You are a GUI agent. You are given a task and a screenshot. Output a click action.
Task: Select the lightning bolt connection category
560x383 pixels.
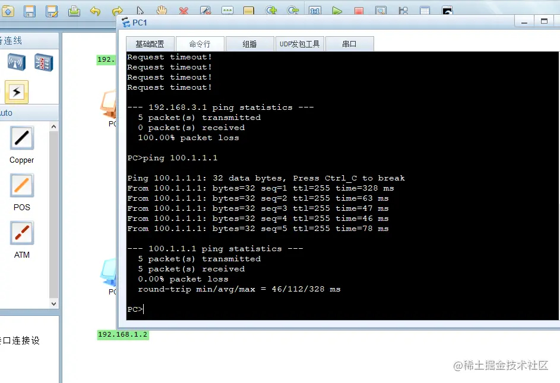17,92
